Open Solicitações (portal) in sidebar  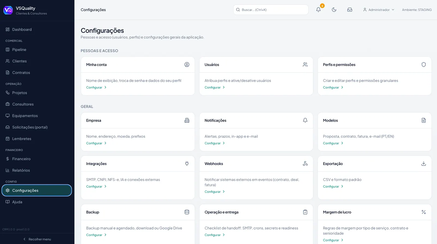click(37, 127)
